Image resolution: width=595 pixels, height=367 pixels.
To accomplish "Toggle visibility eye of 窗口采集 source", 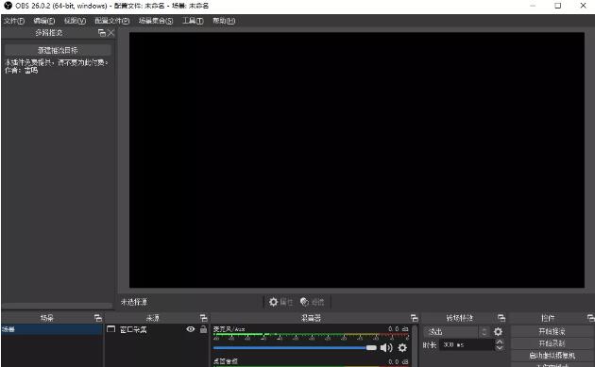I will point(191,329).
